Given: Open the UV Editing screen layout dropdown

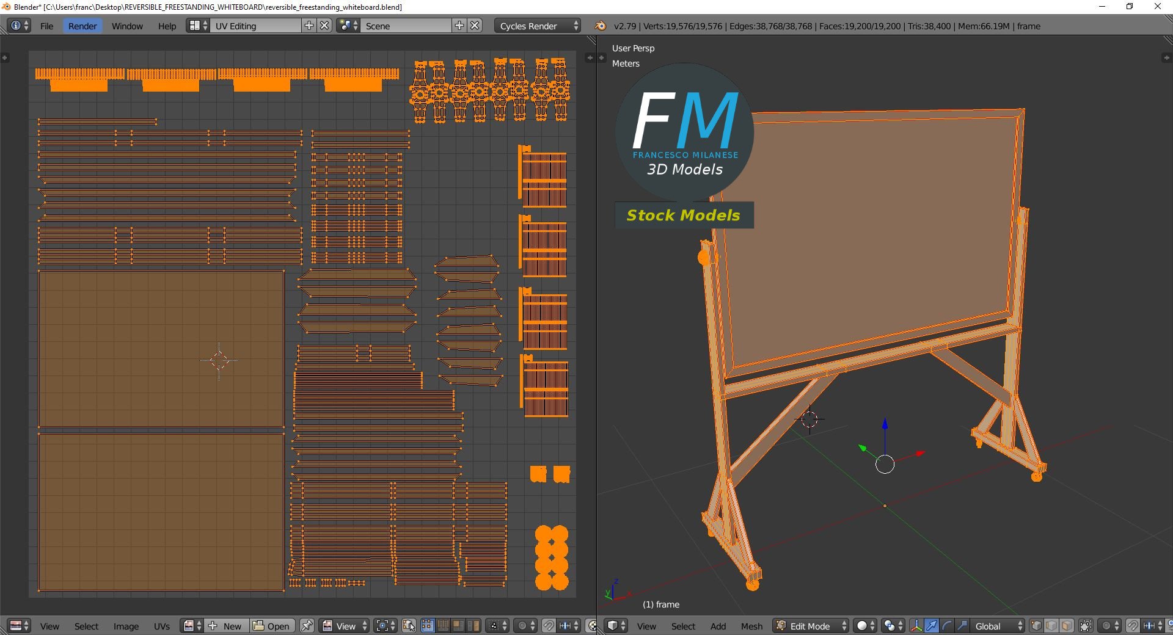Looking at the screenshot, I should tap(257, 26).
